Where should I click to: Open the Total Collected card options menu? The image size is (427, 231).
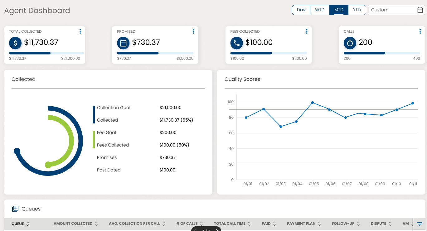[80, 31]
